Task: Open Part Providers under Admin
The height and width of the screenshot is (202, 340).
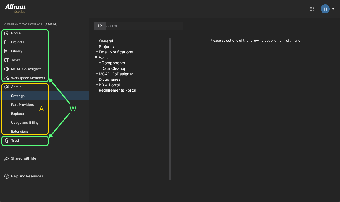Action: pos(22,105)
